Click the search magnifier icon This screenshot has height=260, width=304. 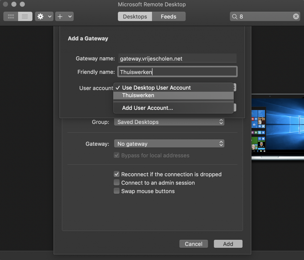point(235,17)
